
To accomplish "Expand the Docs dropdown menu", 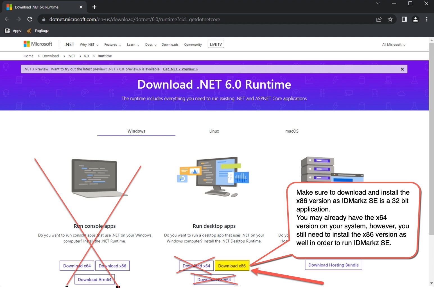I will coord(151,45).
